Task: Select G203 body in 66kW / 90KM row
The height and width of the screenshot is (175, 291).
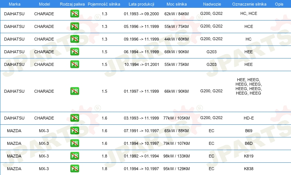Action: coord(212,52)
